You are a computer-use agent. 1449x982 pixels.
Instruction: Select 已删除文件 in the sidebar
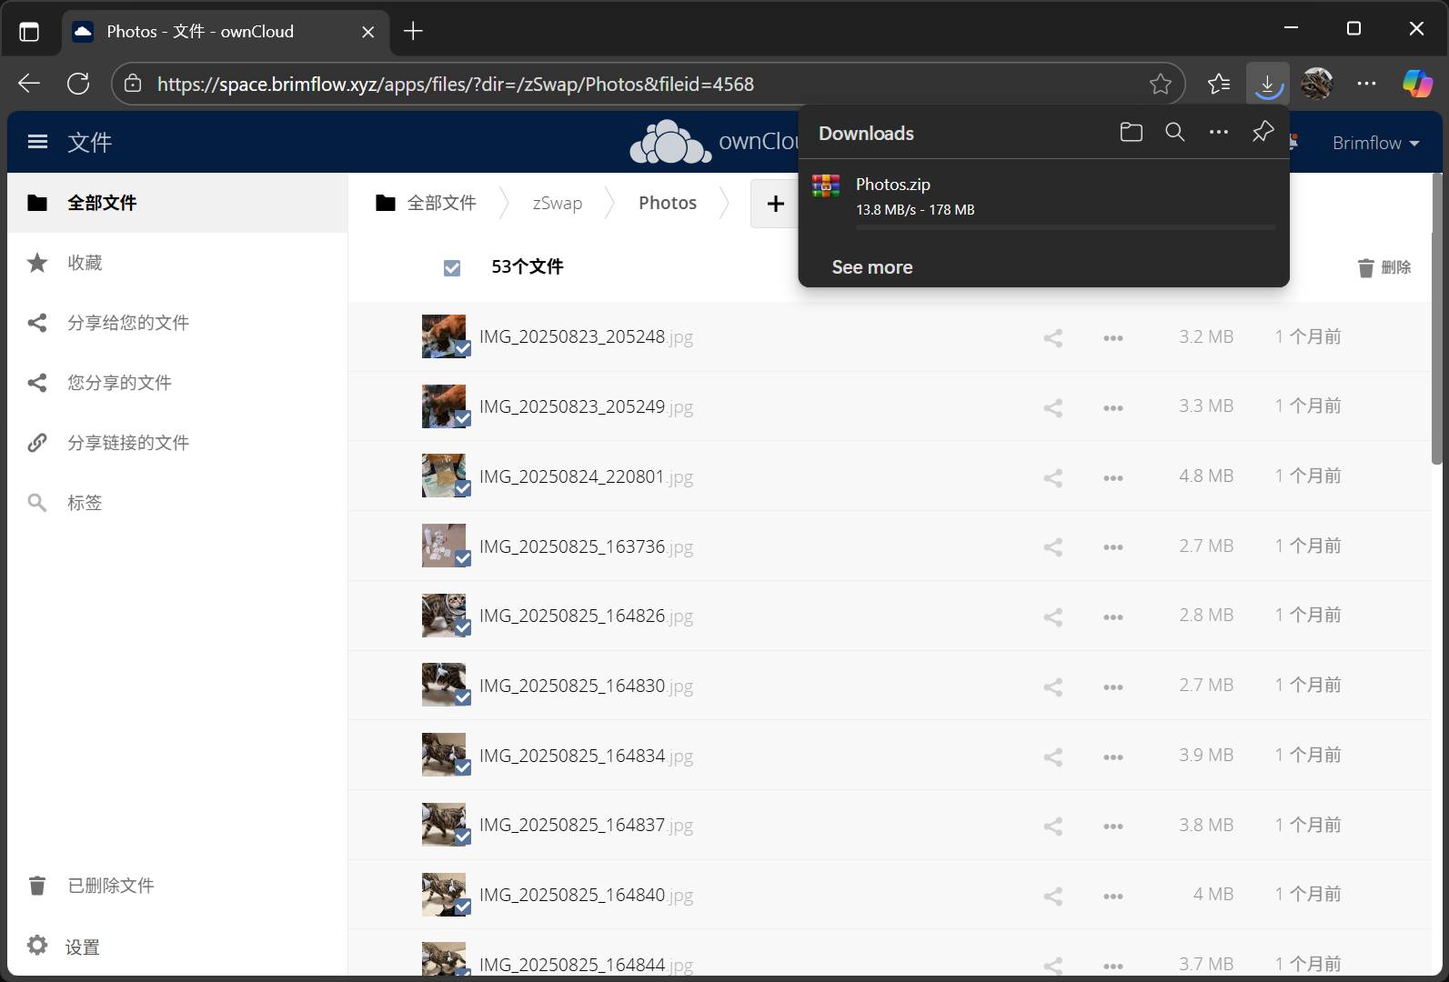click(x=110, y=886)
